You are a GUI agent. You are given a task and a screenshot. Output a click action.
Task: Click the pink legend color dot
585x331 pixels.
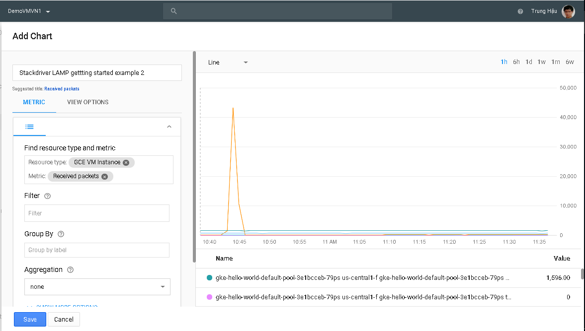(x=209, y=297)
